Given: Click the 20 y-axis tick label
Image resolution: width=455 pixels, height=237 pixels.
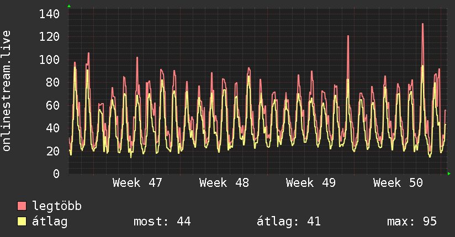Looking at the screenshot, I should pyautogui.click(x=53, y=151).
